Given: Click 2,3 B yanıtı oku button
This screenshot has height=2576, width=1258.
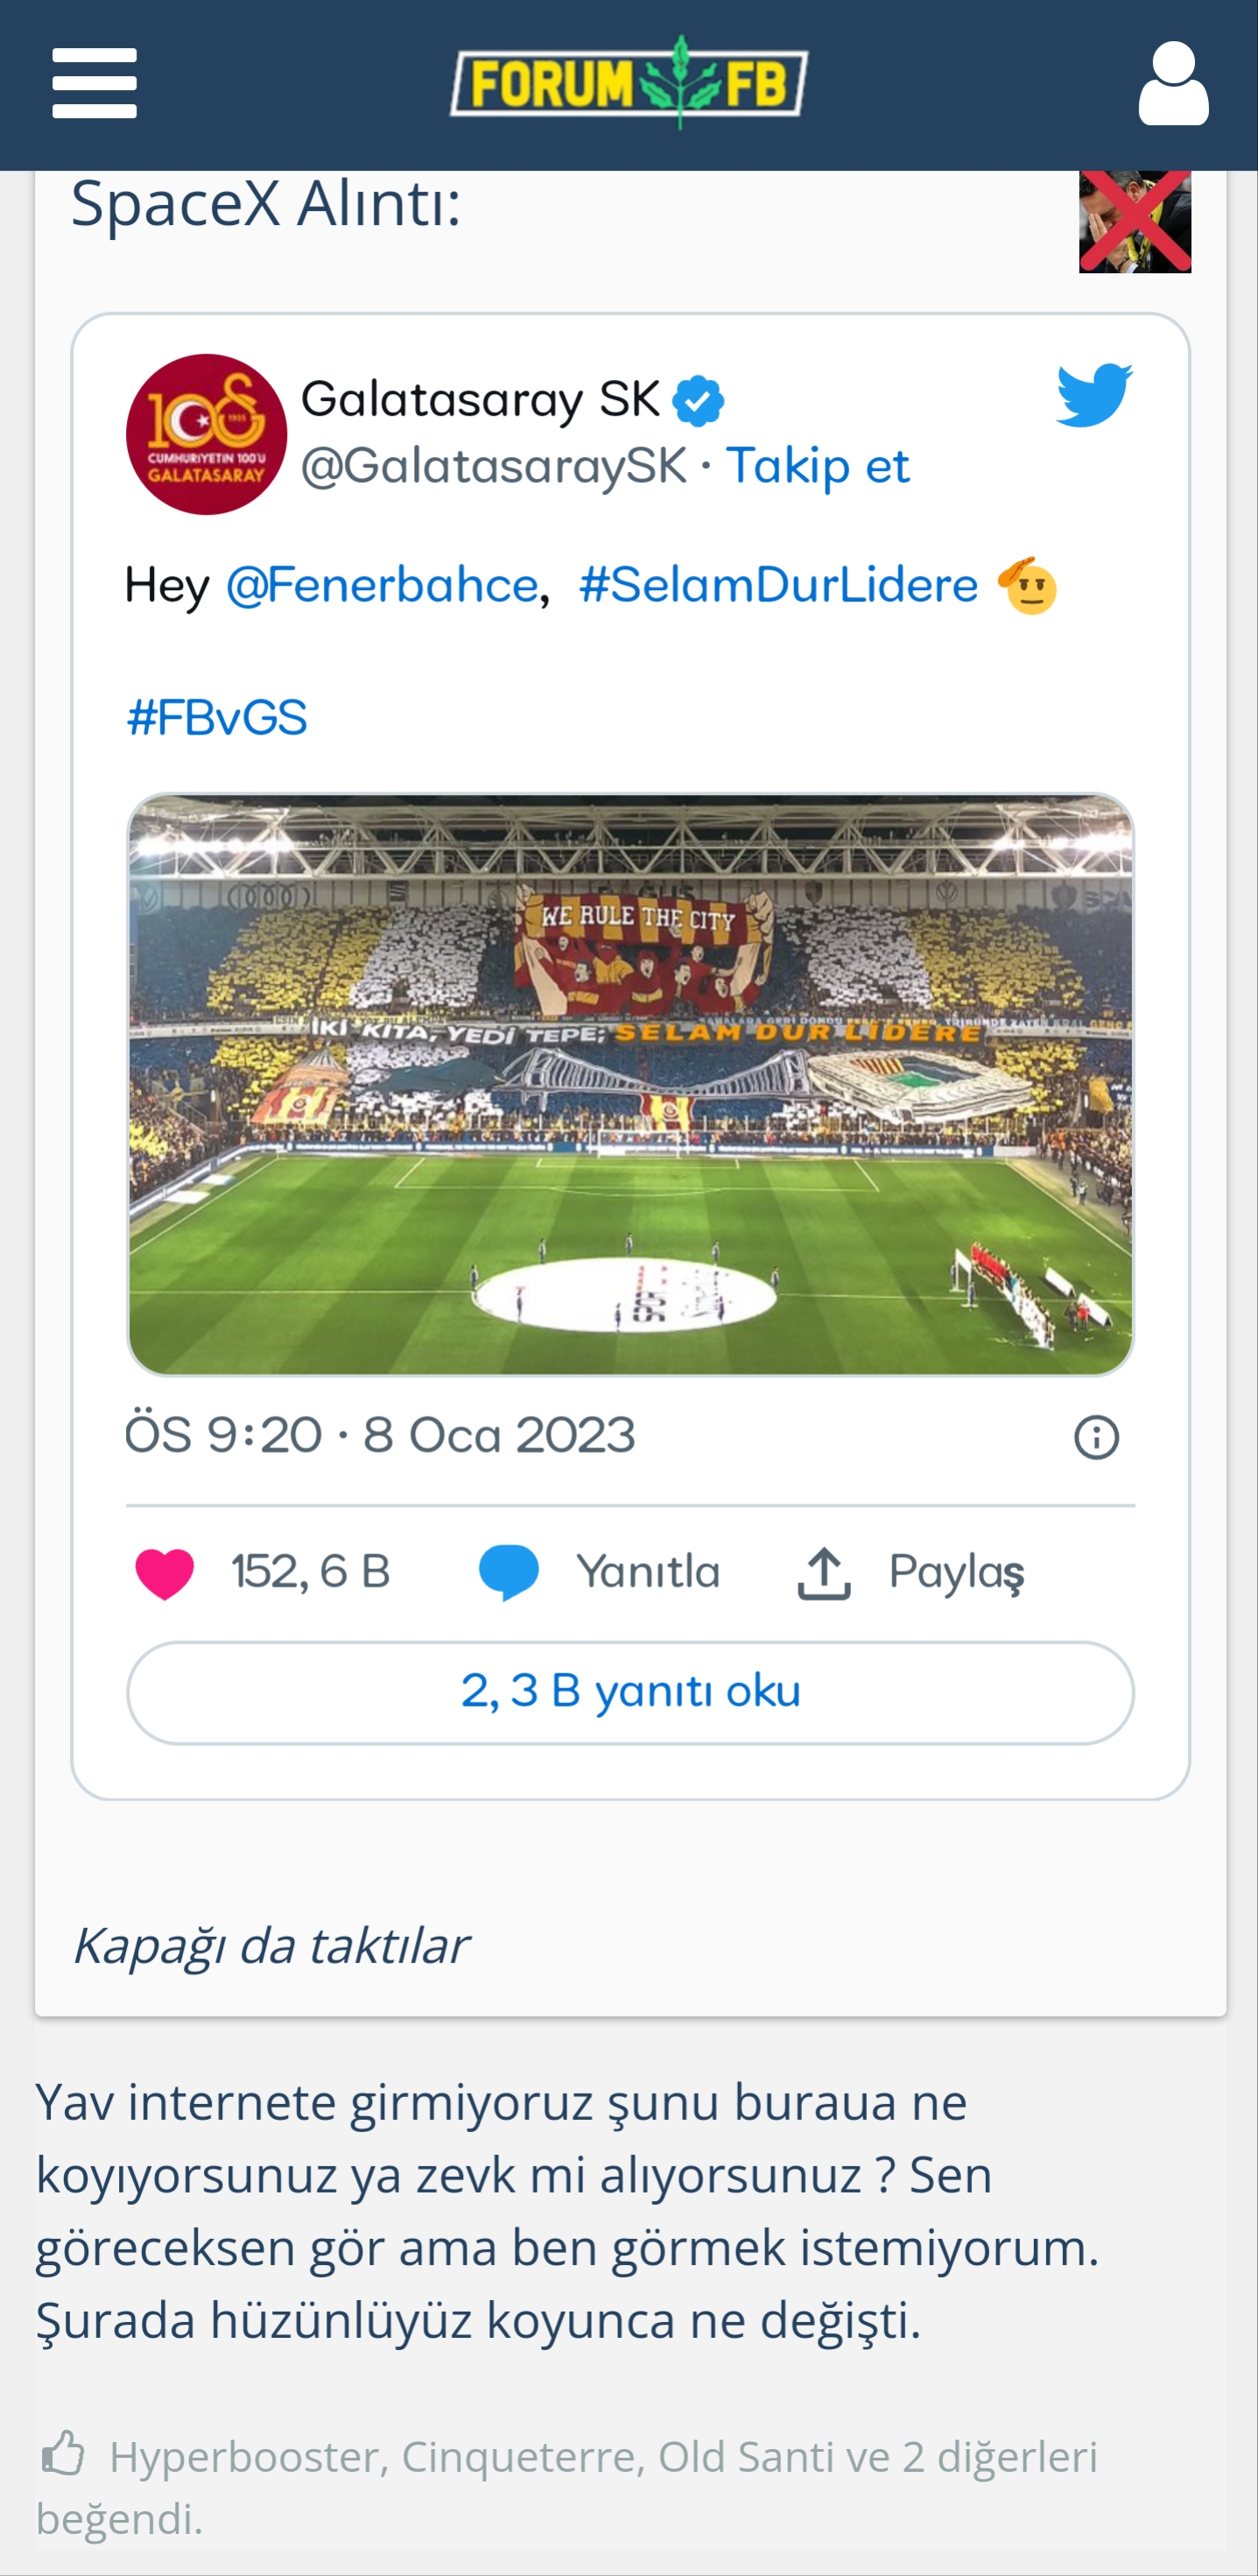Looking at the screenshot, I should coord(630,1692).
